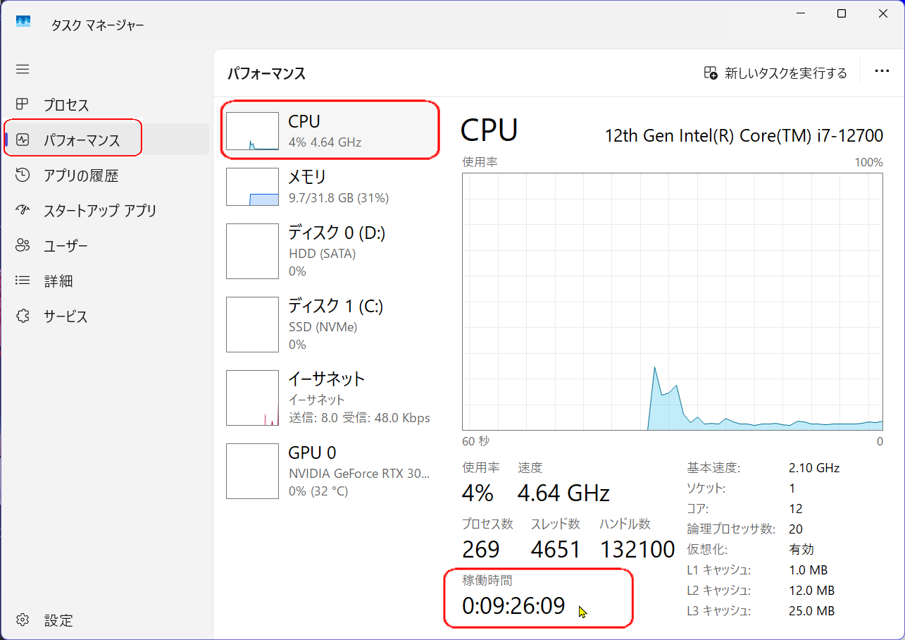The width and height of the screenshot is (905, 640).
Task: Select the 詳細 list icon
Action: (23, 281)
